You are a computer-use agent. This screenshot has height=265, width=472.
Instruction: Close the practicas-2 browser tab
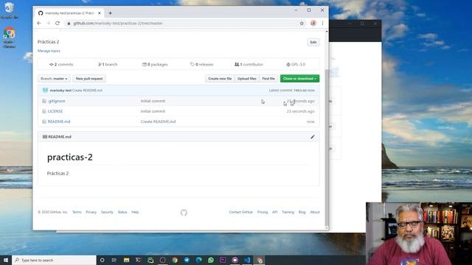click(x=100, y=13)
